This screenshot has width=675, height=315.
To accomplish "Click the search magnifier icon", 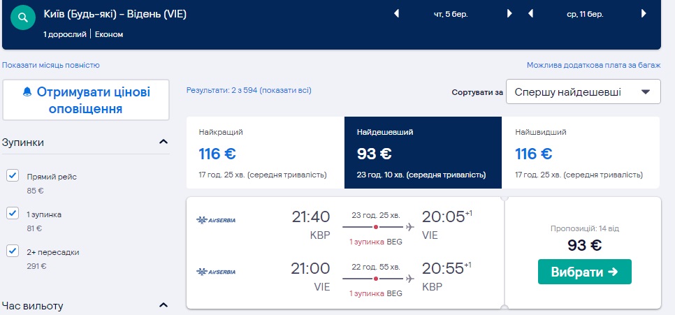I will pyautogui.click(x=24, y=16).
